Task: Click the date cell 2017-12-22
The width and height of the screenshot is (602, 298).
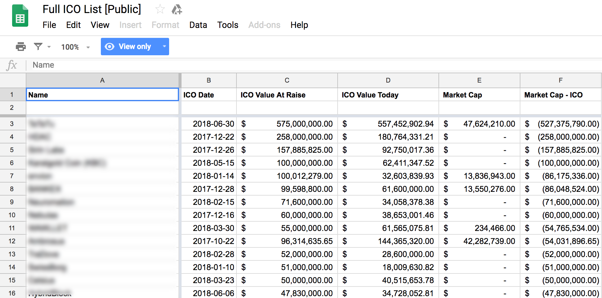Action: tap(209, 137)
